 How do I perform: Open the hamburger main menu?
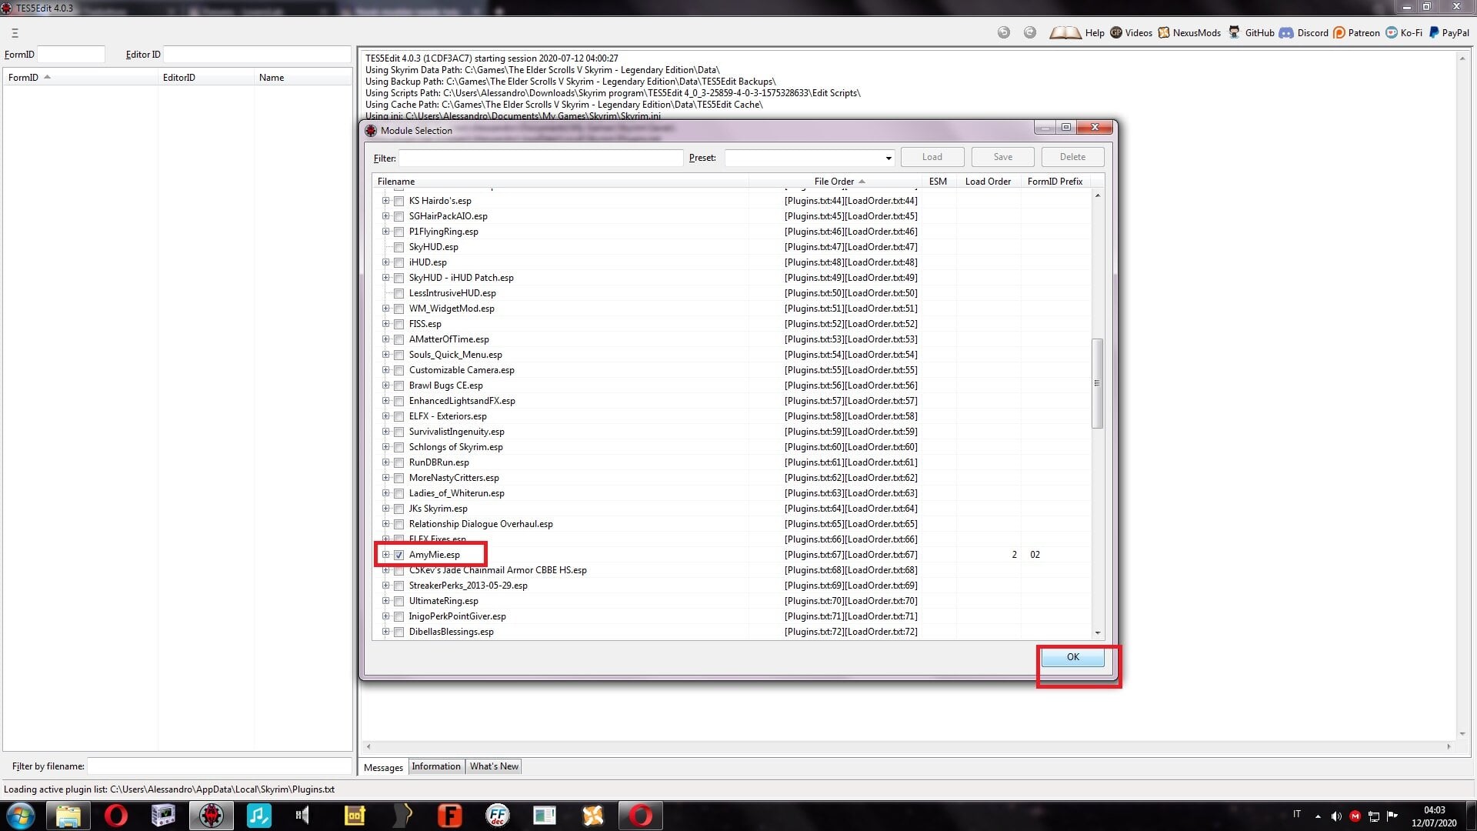click(x=15, y=33)
